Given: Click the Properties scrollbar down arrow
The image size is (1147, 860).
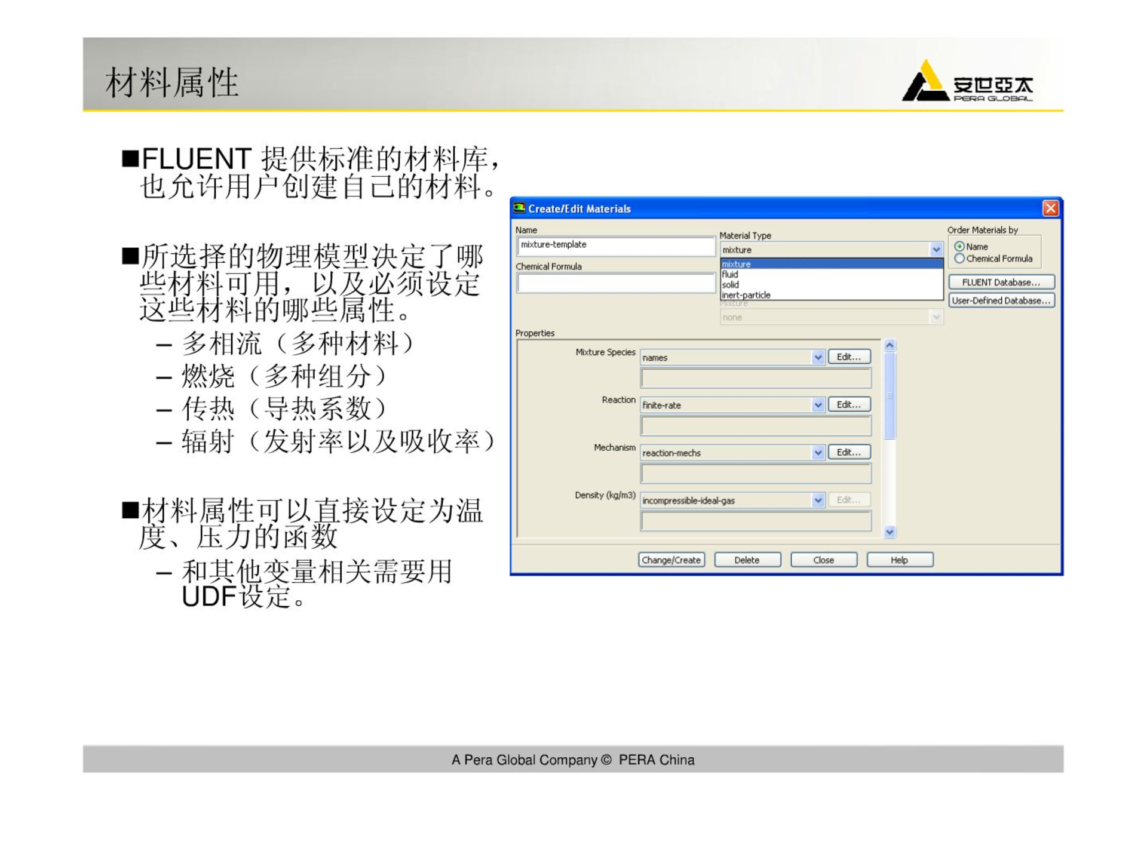Looking at the screenshot, I should pos(890,532).
